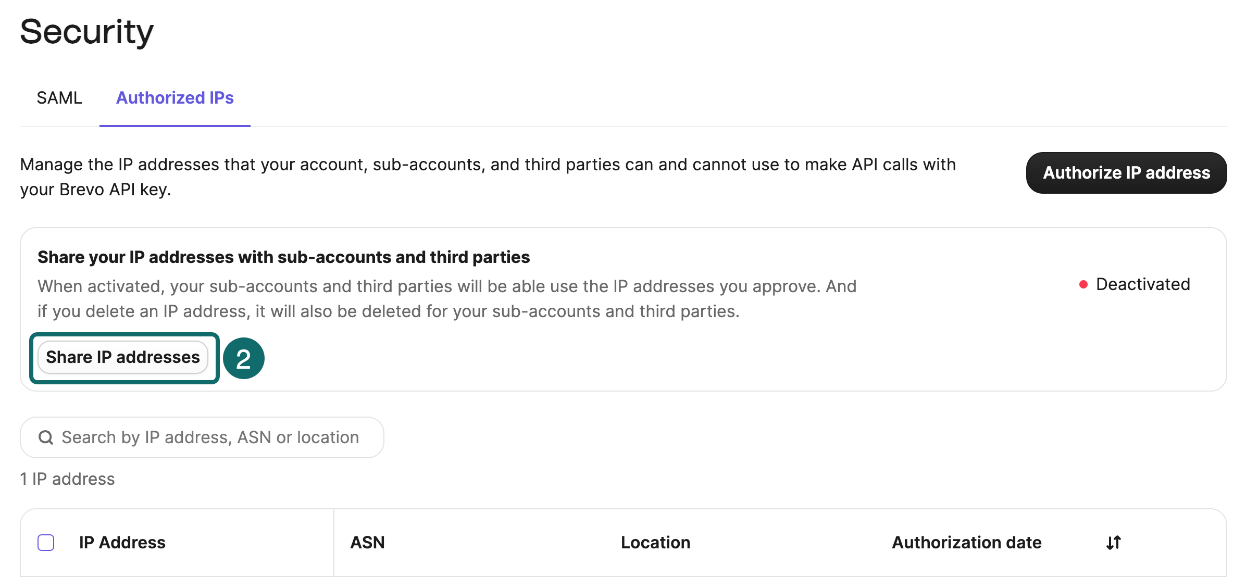
Task: Click the green step 2 badge
Action: [243, 358]
